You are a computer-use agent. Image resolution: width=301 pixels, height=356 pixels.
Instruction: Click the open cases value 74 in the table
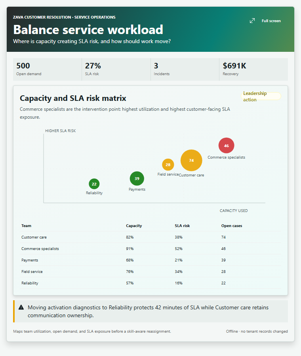(x=223, y=237)
